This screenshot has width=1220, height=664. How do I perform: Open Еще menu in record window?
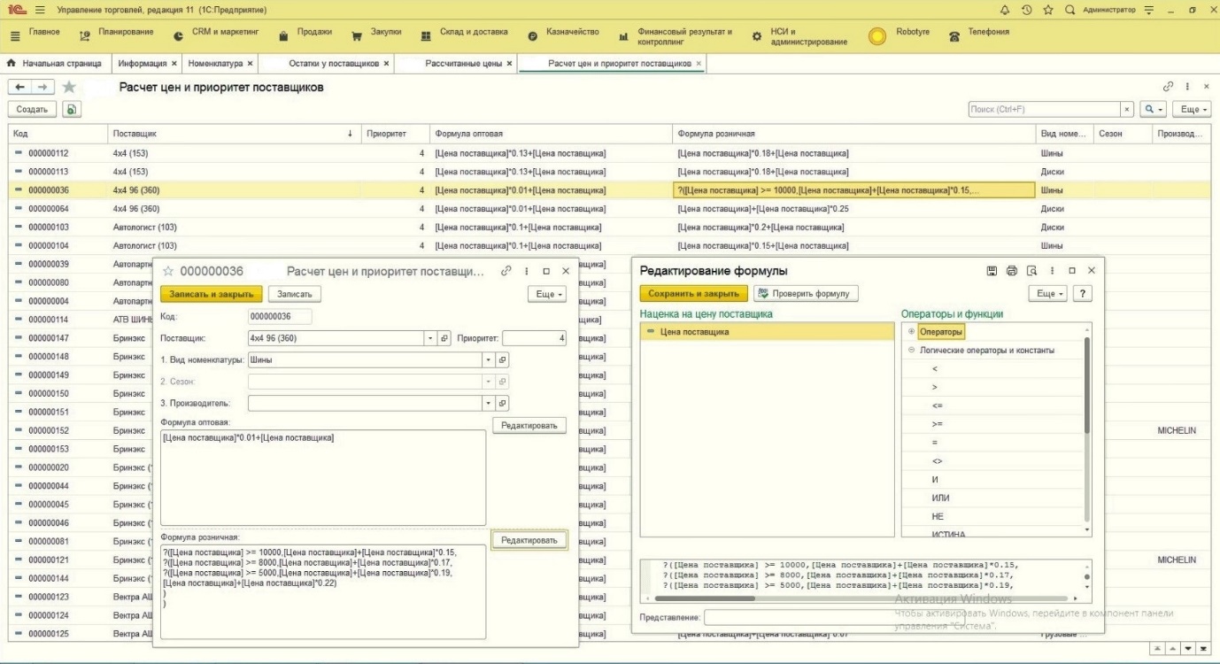[x=545, y=294]
